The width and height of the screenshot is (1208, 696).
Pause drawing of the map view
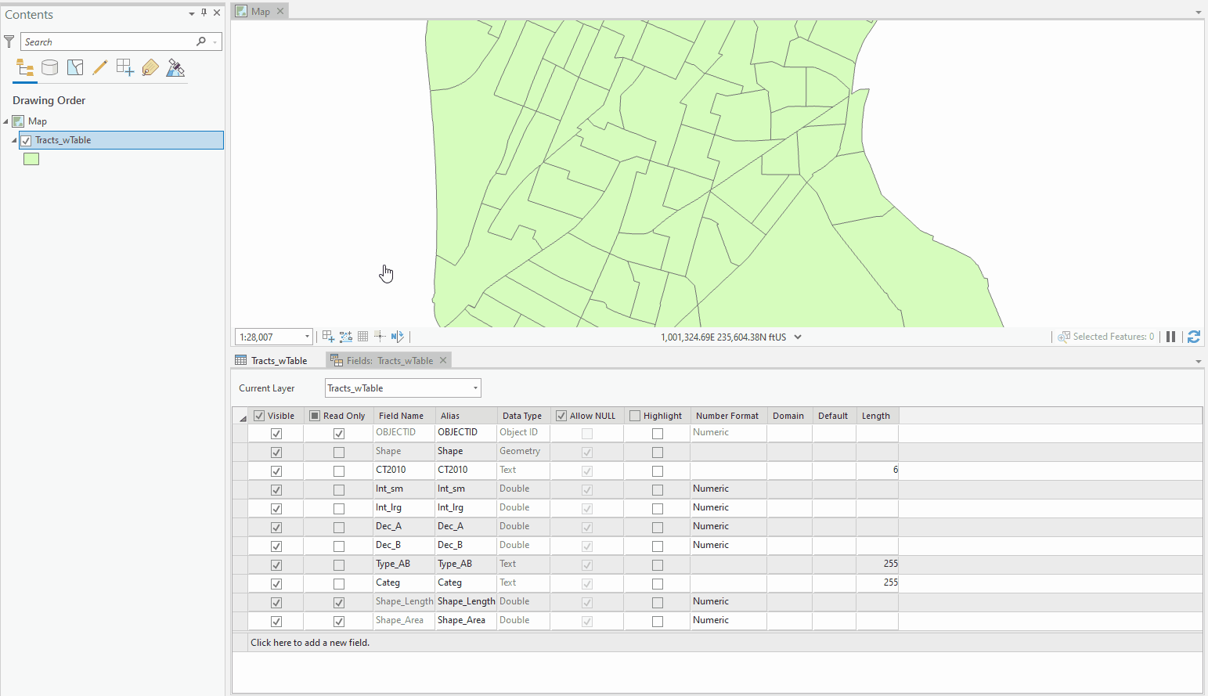click(x=1170, y=336)
